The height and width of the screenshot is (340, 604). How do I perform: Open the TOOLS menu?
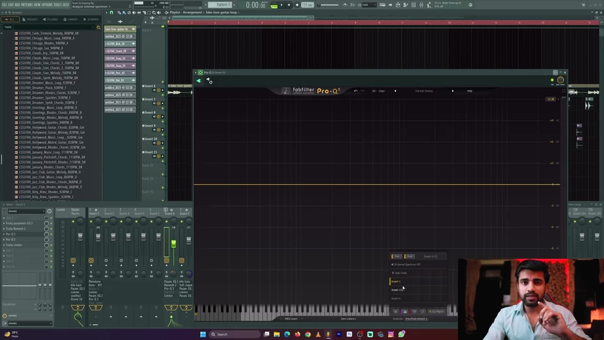point(58,5)
